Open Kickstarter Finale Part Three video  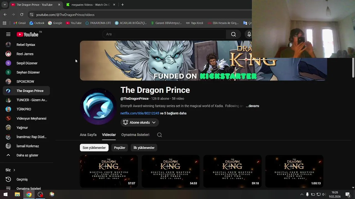pyautogui.click(x=171, y=171)
